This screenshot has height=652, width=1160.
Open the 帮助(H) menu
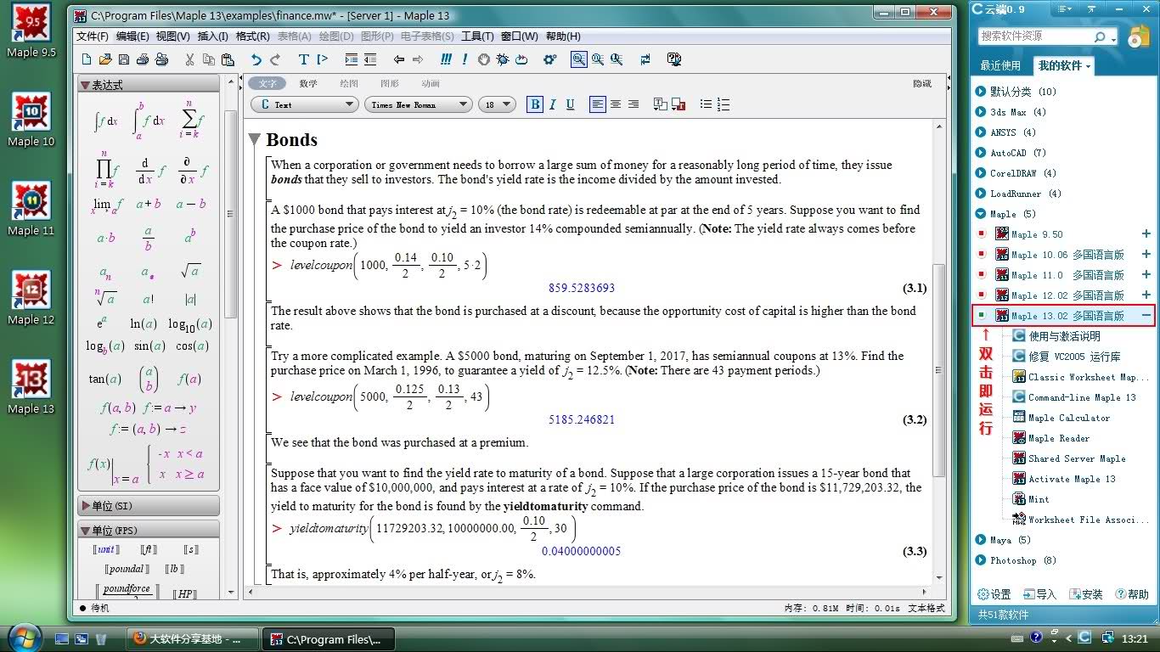[563, 37]
